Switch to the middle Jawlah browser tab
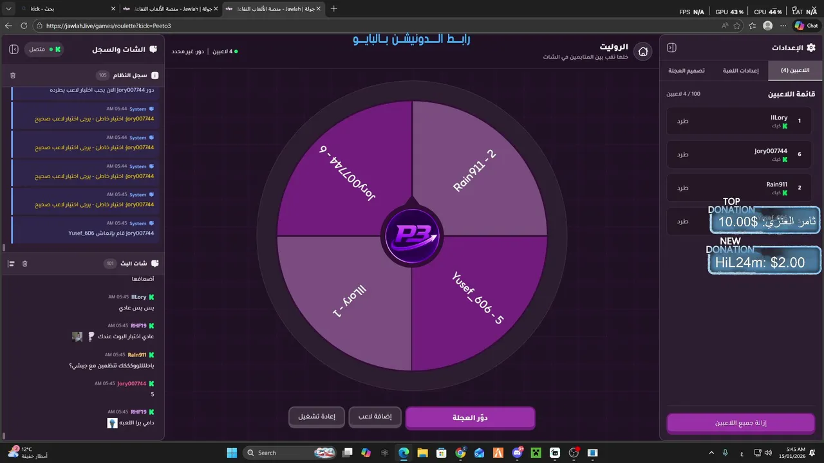Viewport: 824px width, 463px height. [171, 9]
